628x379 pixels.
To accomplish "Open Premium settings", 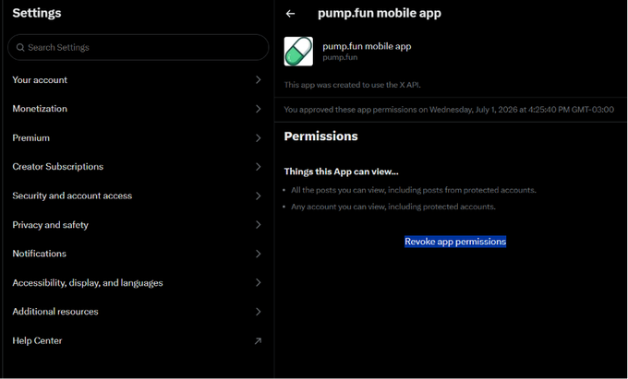I will 138,138.
